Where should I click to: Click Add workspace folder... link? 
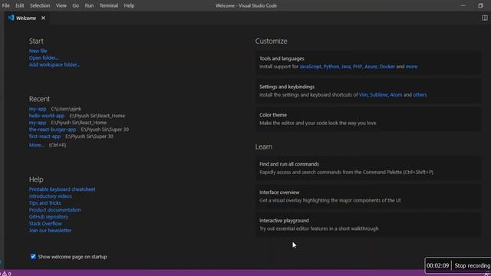coord(54,64)
